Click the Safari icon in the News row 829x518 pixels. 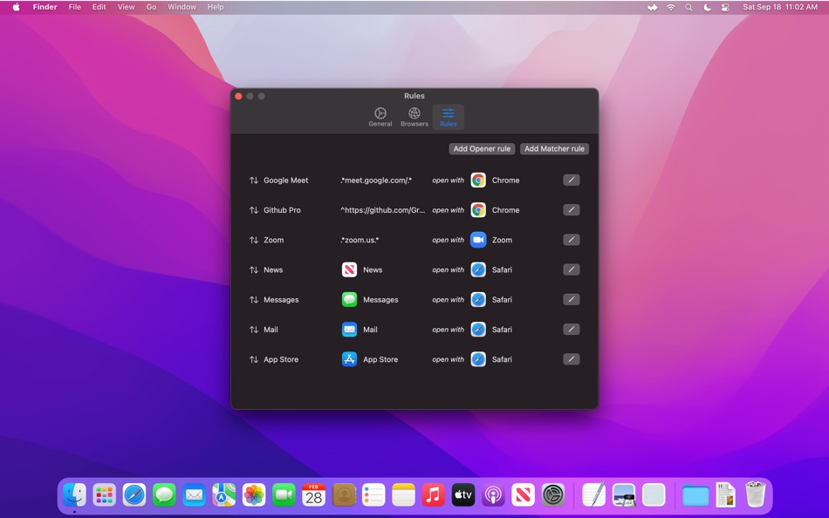478,269
